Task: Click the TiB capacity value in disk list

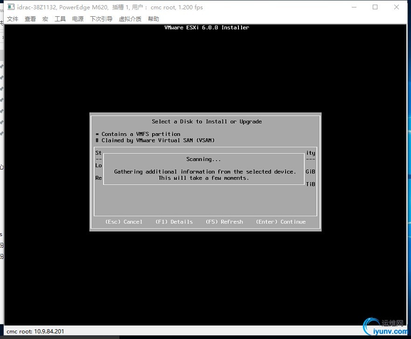Action: click(310, 184)
